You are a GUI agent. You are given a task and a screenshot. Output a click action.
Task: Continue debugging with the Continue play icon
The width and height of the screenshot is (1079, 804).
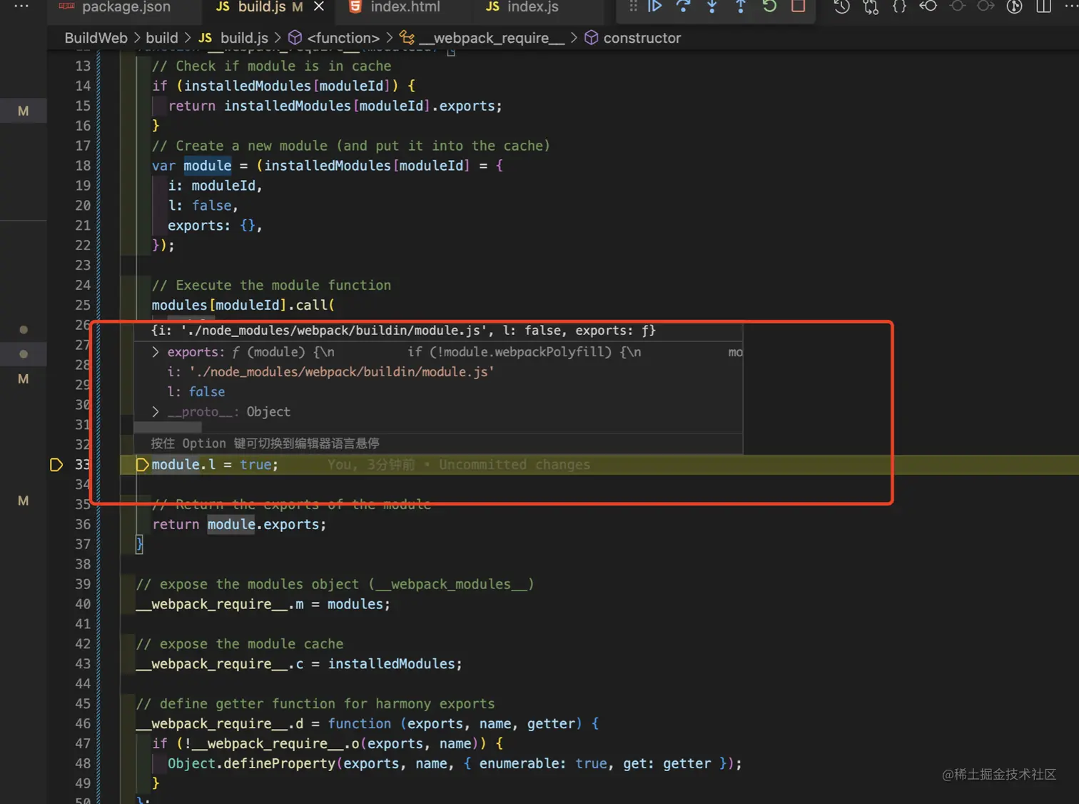(x=654, y=6)
